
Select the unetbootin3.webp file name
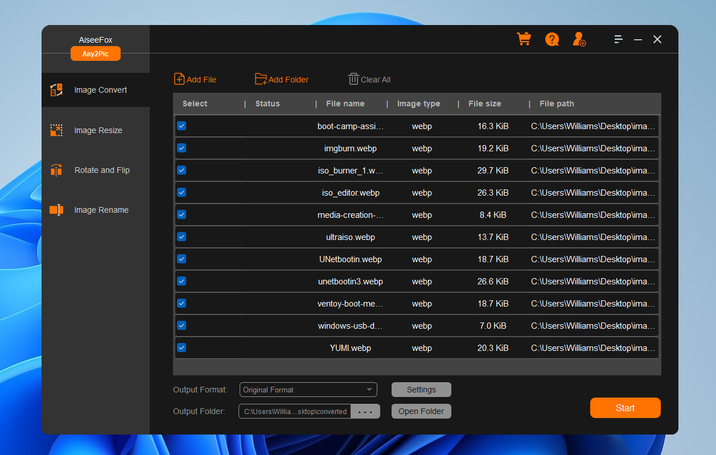tap(351, 282)
